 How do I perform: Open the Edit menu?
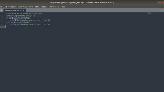pos(5,7)
